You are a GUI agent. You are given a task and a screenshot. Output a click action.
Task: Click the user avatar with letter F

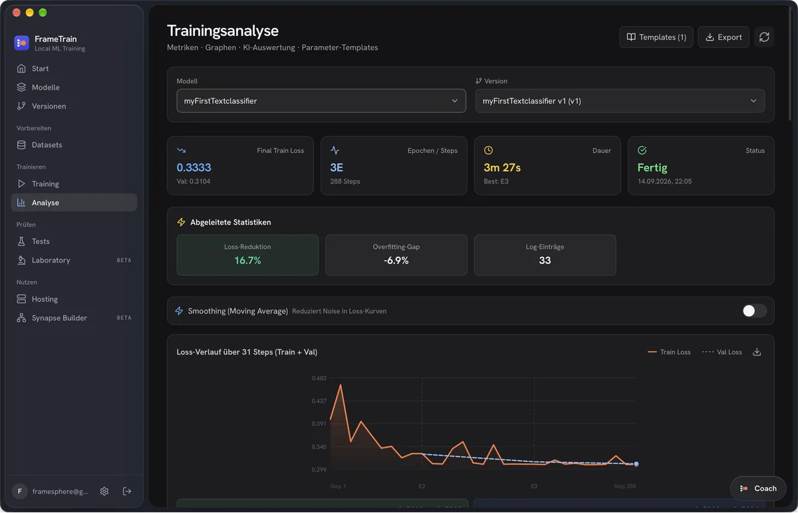(x=20, y=491)
